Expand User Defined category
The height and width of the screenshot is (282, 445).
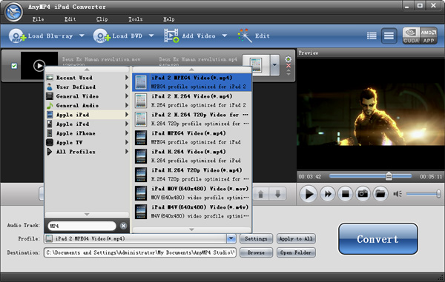88,87
